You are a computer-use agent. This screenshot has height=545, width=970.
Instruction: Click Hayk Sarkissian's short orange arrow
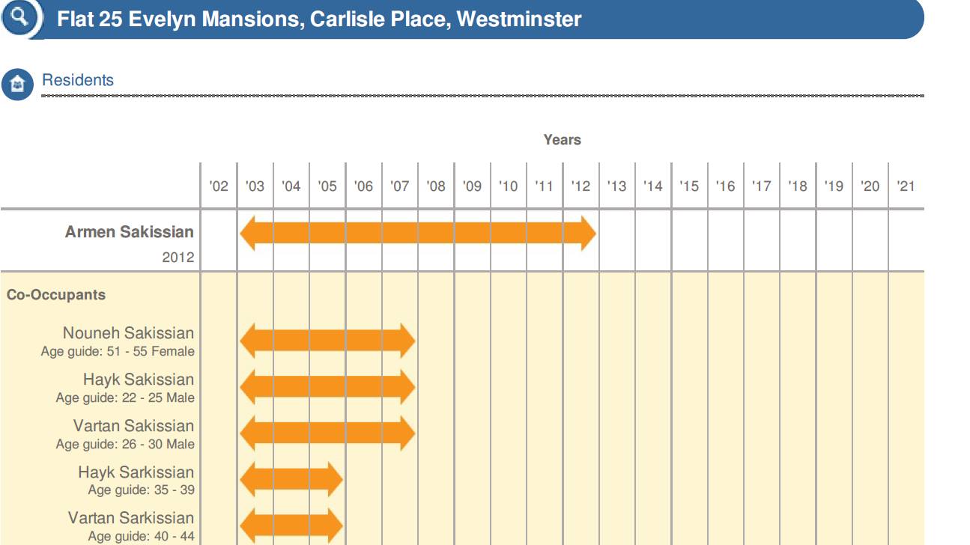tap(291, 480)
